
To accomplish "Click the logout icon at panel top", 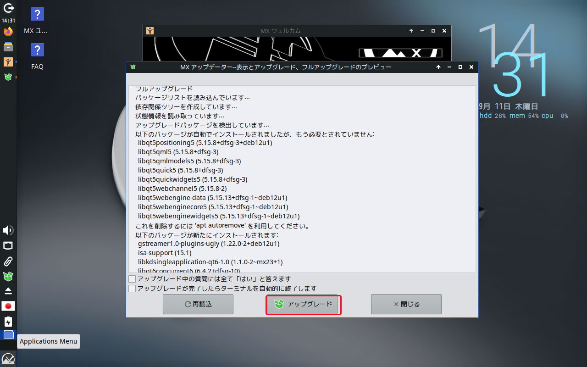I will pos(8,8).
